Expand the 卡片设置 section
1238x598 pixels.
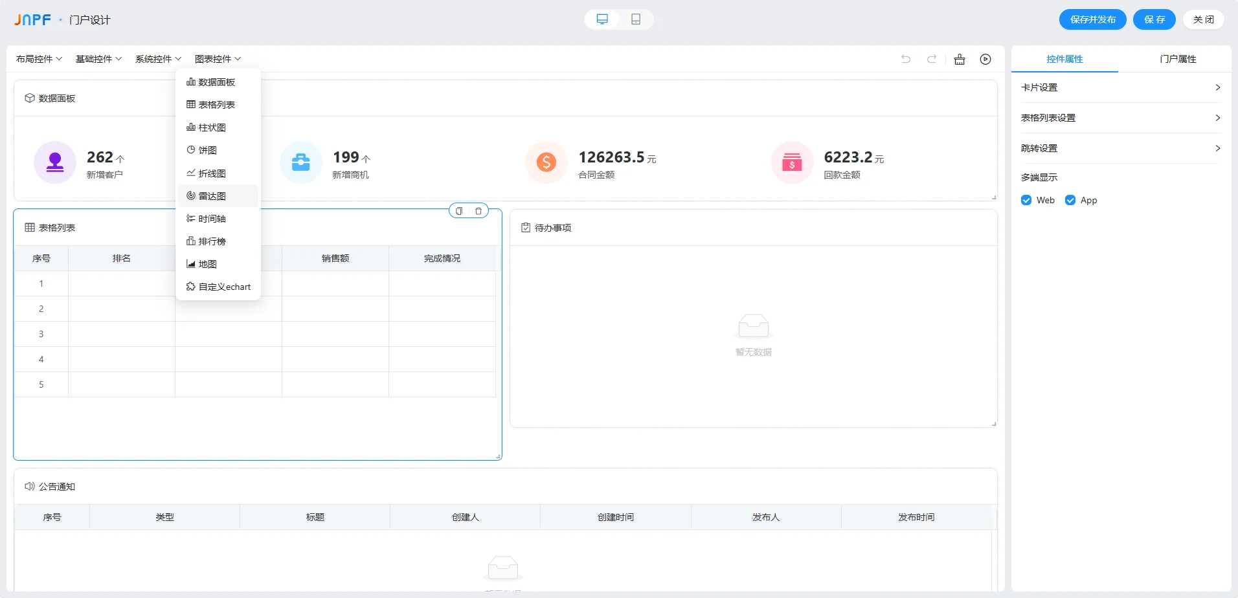(1121, 87)
